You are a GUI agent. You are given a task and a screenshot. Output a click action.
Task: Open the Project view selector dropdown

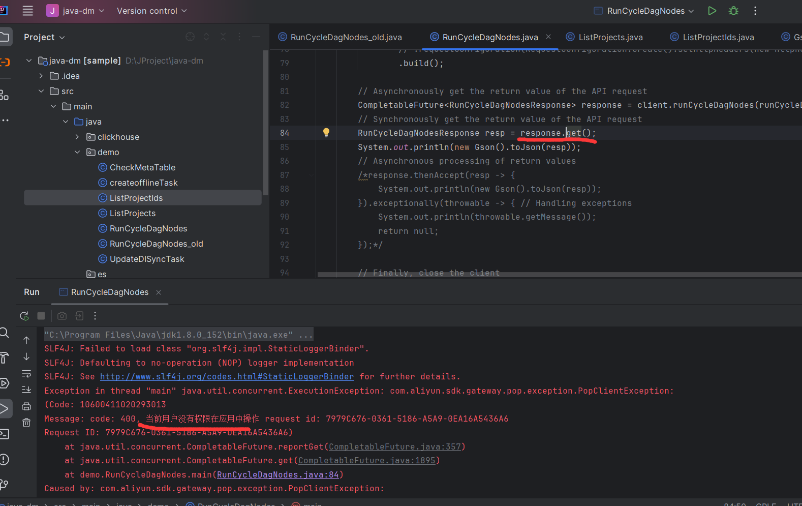tap(44, 37)
